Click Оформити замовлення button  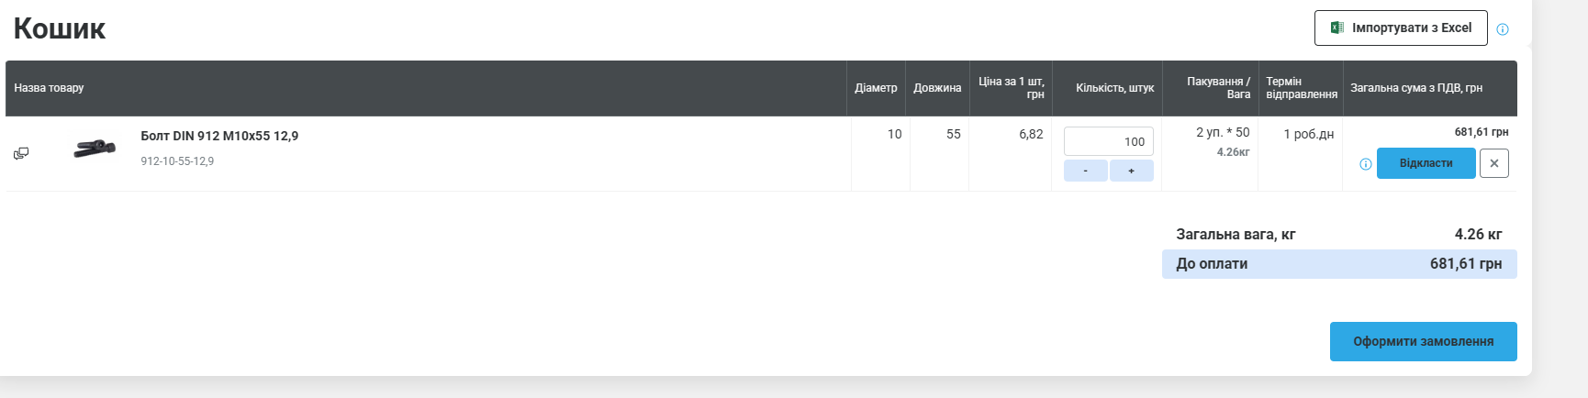tap(1424, 341)
